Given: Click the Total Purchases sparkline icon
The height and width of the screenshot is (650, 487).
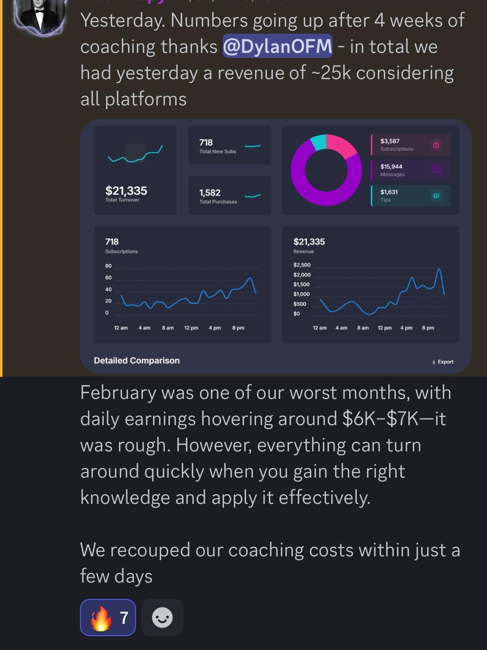Looking at the screenshot, I should tap(253, 196).
